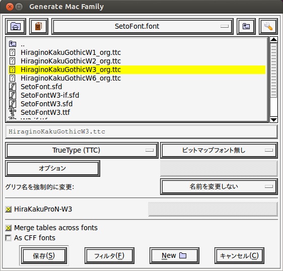283x271 pixels.
Task: Select HiraginoKakuGothicW1_org.ttc in the list
Action: point(137,52)
